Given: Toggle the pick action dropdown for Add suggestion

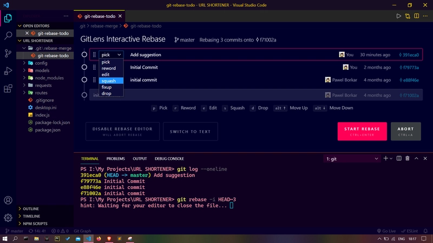Looking at the screenshot, I should pyautogui.click(x=111, y=55).
